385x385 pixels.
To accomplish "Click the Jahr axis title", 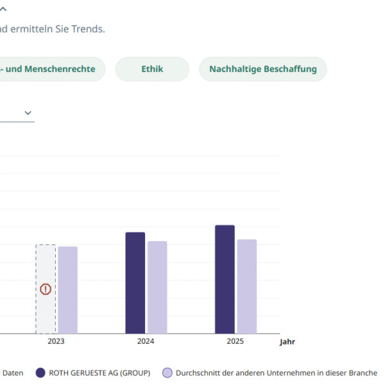I will pos(287,342).
